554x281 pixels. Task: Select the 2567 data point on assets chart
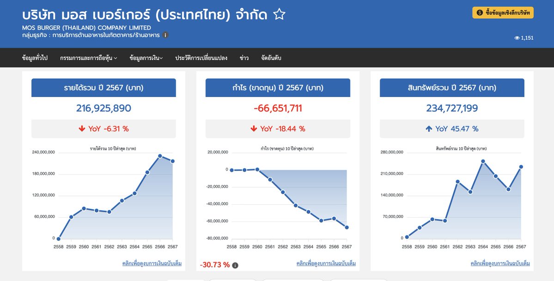click(521, 167)
